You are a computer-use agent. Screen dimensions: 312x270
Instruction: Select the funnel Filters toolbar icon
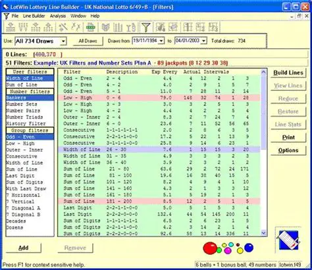click(x=145, y=27)
